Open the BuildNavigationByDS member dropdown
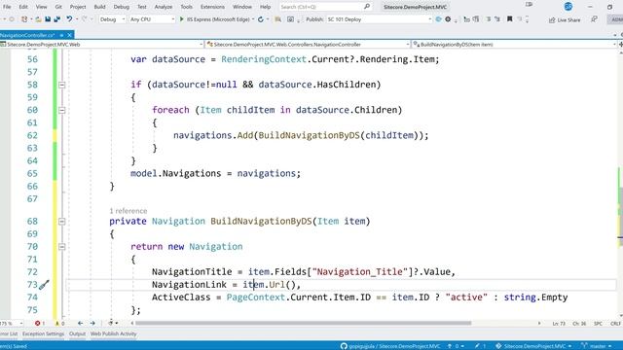Screen dimensions: 623x350 pos(514,45)
